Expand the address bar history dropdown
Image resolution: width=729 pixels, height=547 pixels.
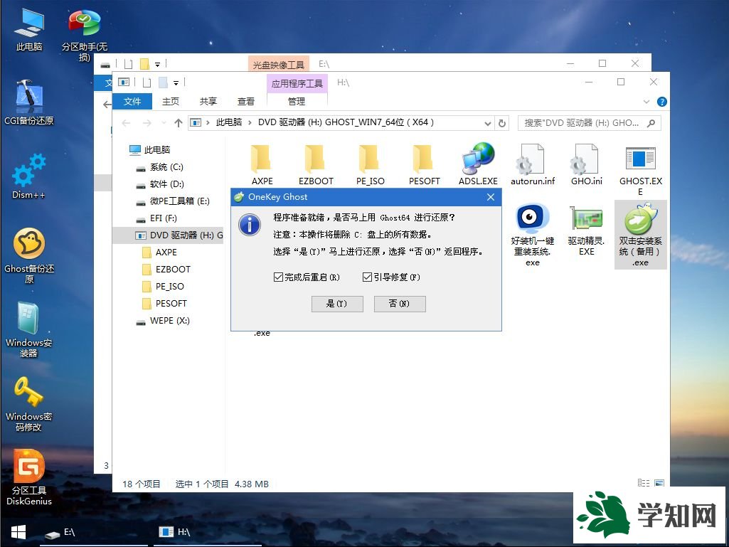(488, 122)
